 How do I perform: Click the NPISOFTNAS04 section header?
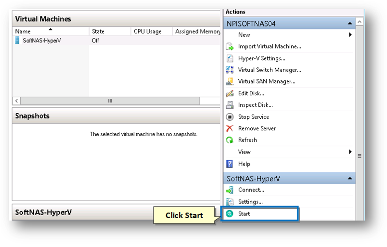(290, 23)
